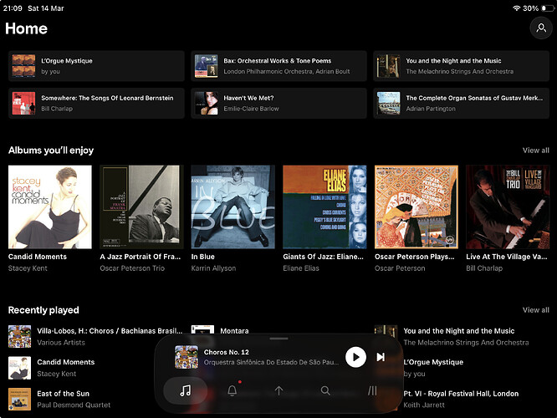Screen dimensions: 557x418
Task: Open L'Orgue Mystique shortcut card
Action: click(96, 66)
